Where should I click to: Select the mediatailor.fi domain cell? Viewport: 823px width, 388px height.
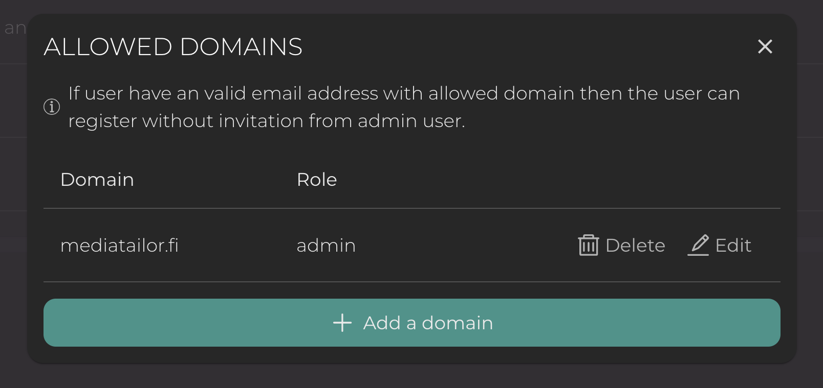pos(119,246)
